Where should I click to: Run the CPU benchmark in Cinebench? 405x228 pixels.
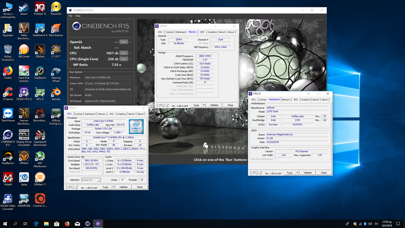point(124,53)
